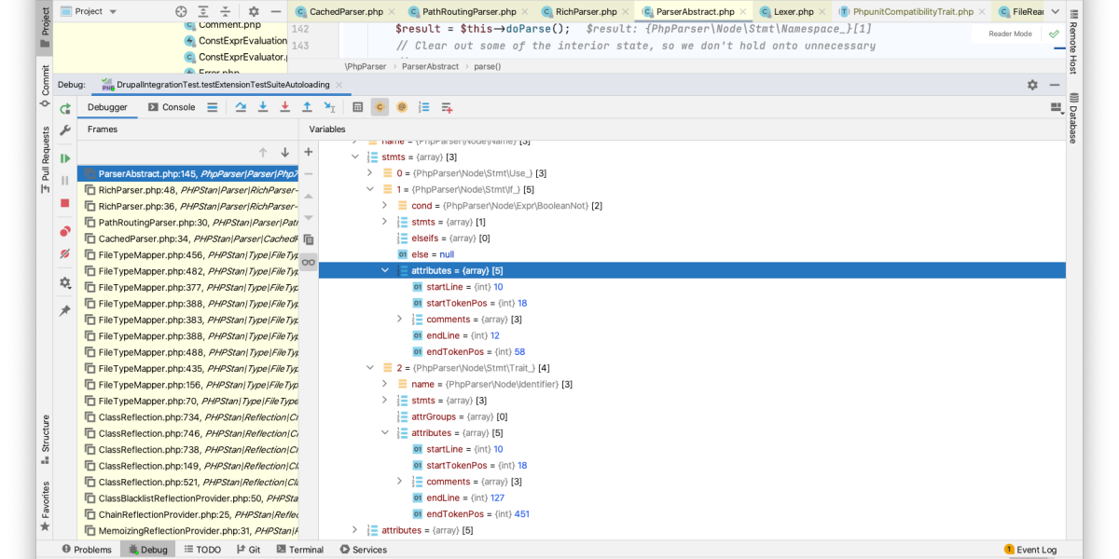Viewport: 1119px width, 559px height.
Task: Switch to Console tab
Action: 172,107
